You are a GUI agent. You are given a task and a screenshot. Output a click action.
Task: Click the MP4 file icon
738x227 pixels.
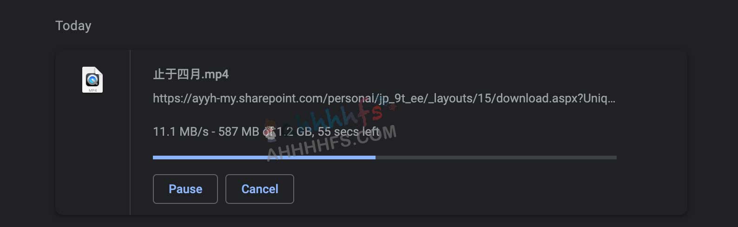click(x=92, y=80)
